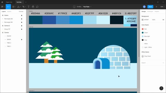Click the Green color style swatch
The height and width of the screenshot is (93, 166).
pos(143,33)
